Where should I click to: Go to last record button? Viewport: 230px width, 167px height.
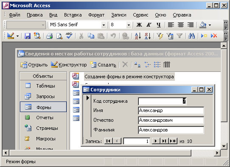(x=164, y=141)
